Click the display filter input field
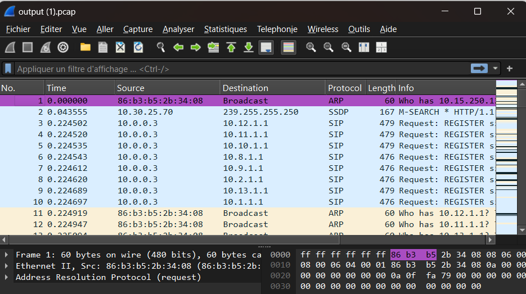 click(x=241, y=69)
